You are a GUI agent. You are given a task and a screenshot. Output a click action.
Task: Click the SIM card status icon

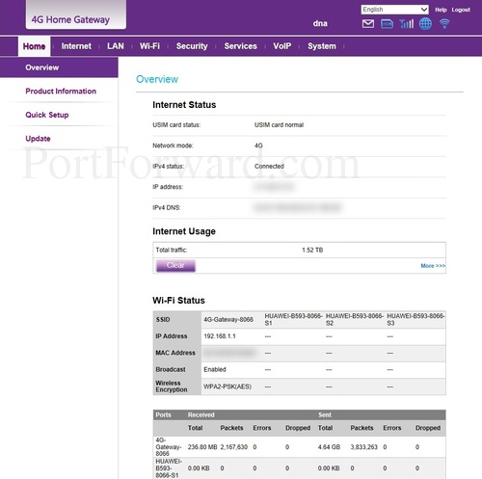tap(387, 24)
